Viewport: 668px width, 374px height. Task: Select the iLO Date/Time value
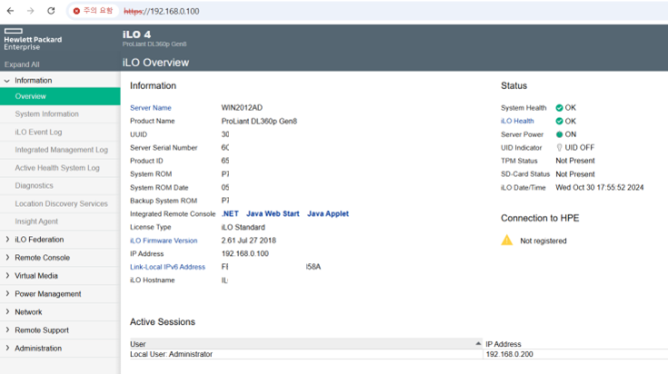[600, 188]
